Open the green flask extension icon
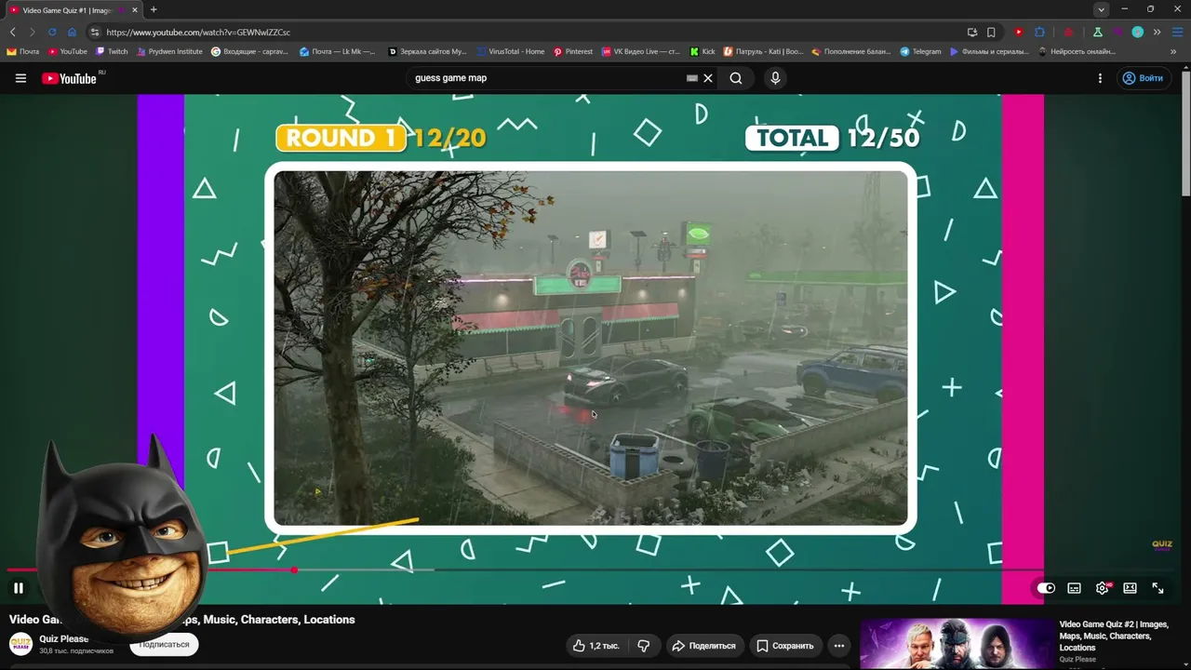Screen dimensions: 1191x670 [x=1098, y=33]
